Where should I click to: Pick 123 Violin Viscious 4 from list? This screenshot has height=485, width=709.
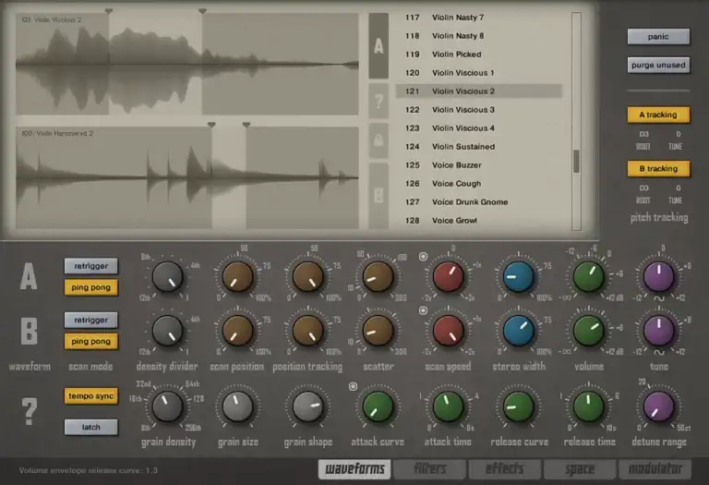[479, 128]
